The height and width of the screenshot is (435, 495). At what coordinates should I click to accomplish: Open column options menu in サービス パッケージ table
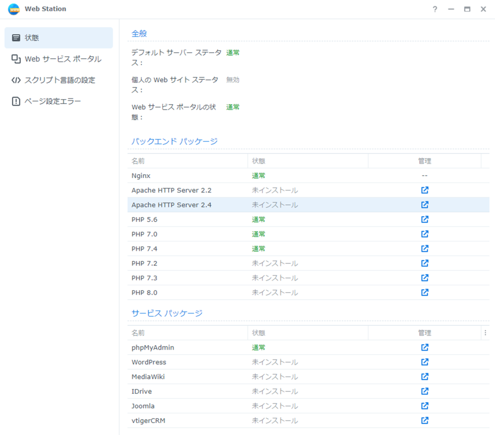click(x=485, y=333)
